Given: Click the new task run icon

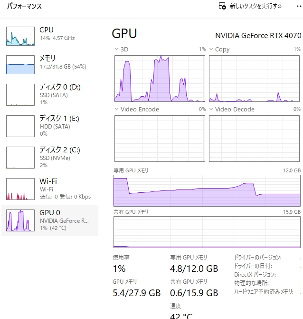Looking at the screenshot, I should tap(222, 6).
